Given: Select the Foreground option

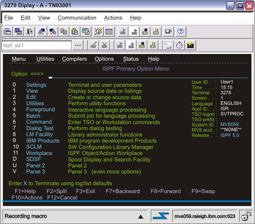Looking at the screenshot, I should coord(41,109).
